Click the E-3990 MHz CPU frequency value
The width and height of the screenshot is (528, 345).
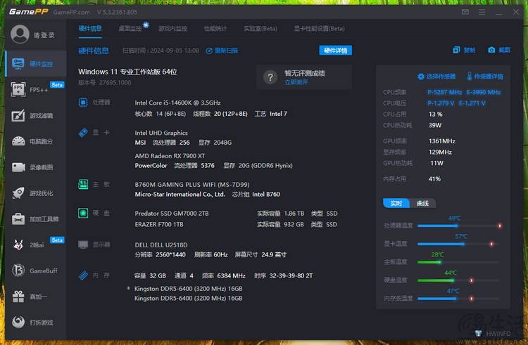484,92
